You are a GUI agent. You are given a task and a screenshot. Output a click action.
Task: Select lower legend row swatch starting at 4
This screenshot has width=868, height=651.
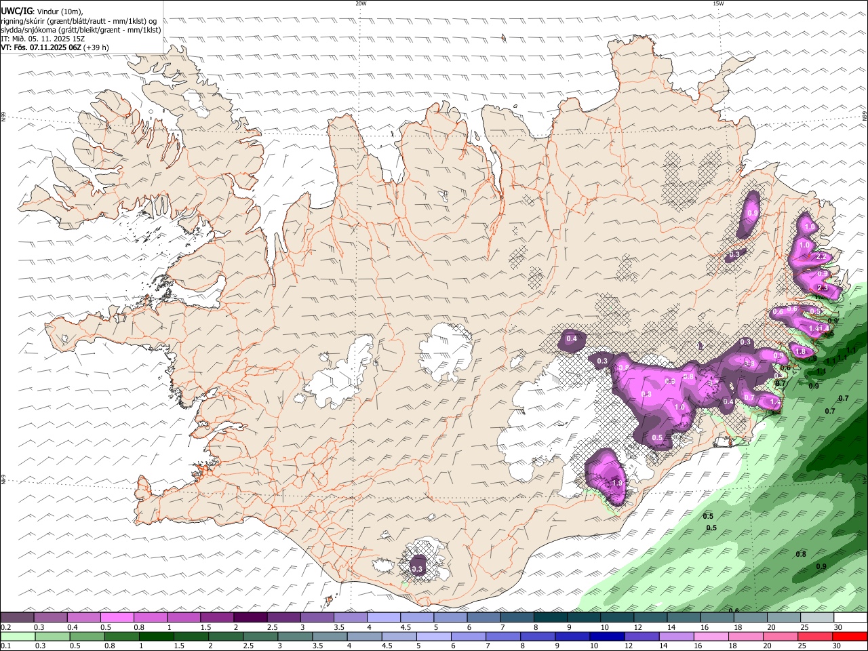(x=364, y=637)
